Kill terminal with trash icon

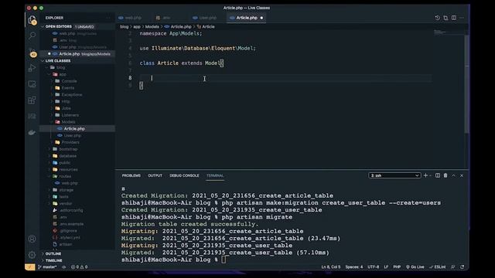445,175
